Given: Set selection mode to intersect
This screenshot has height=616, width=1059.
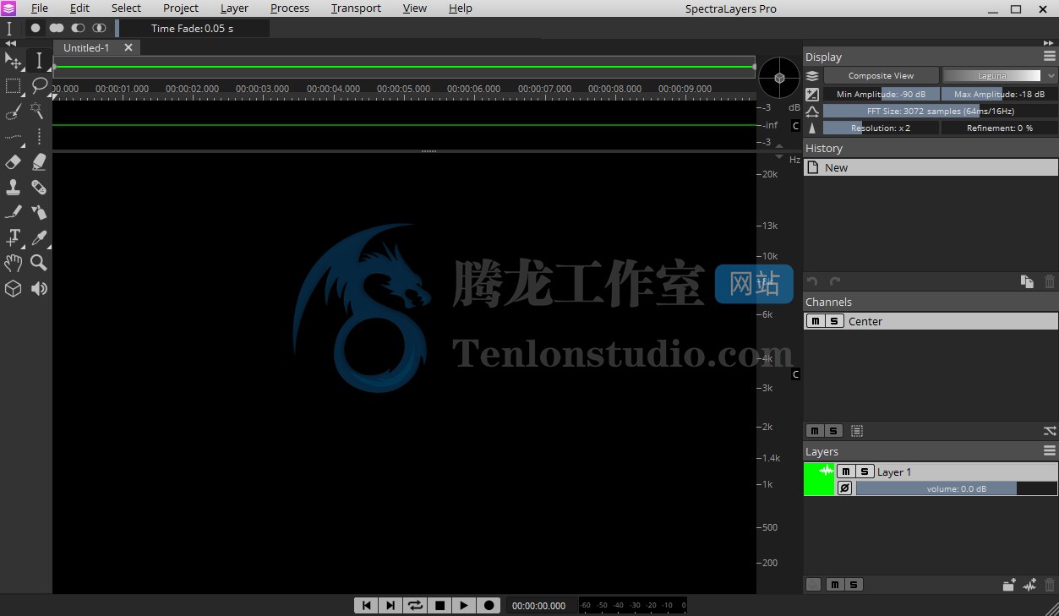Looking at the screenshot, I should (x=100, y=28).
